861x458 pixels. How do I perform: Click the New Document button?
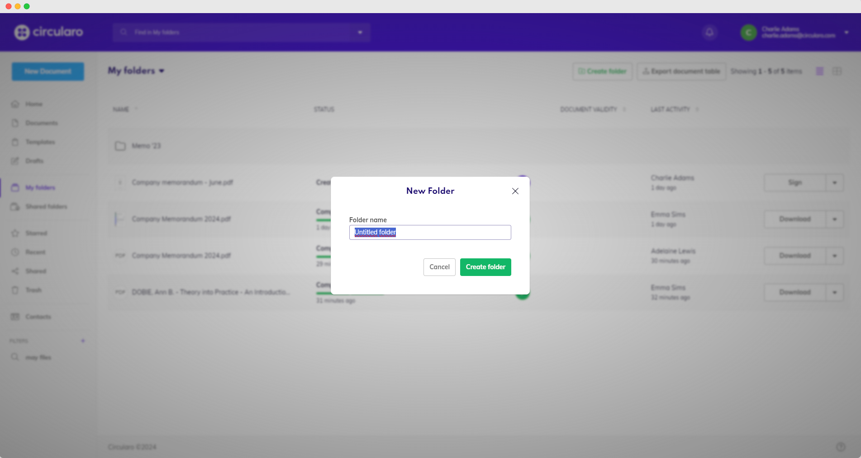click(x=48, y=71)
